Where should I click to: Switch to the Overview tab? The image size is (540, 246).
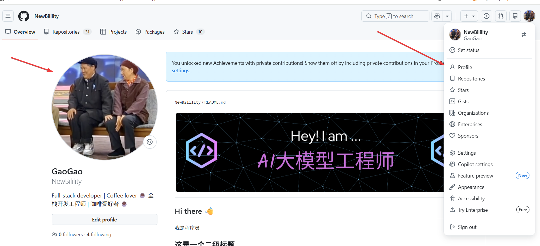point(20,32)
